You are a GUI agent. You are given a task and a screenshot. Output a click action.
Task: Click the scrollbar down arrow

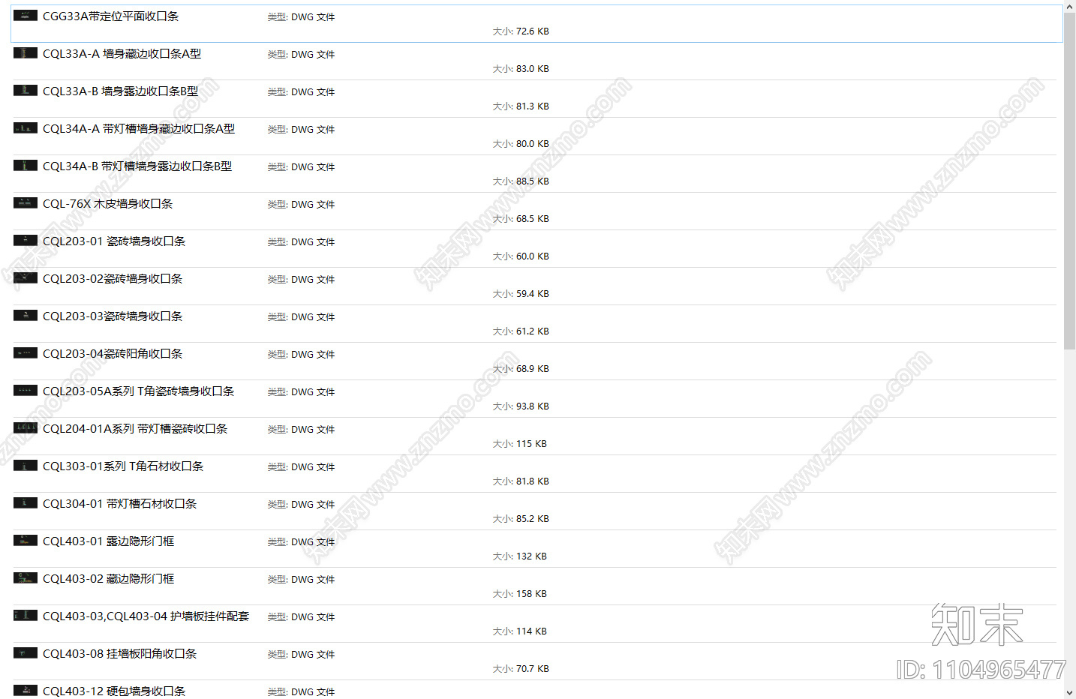click(x=1070, y=693)
